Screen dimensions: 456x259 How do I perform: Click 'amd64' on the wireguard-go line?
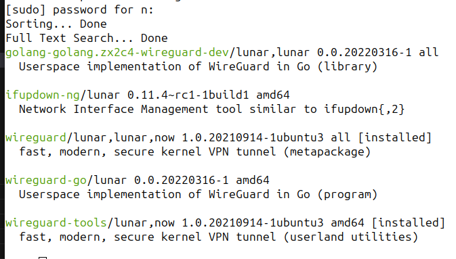(253, 181)
